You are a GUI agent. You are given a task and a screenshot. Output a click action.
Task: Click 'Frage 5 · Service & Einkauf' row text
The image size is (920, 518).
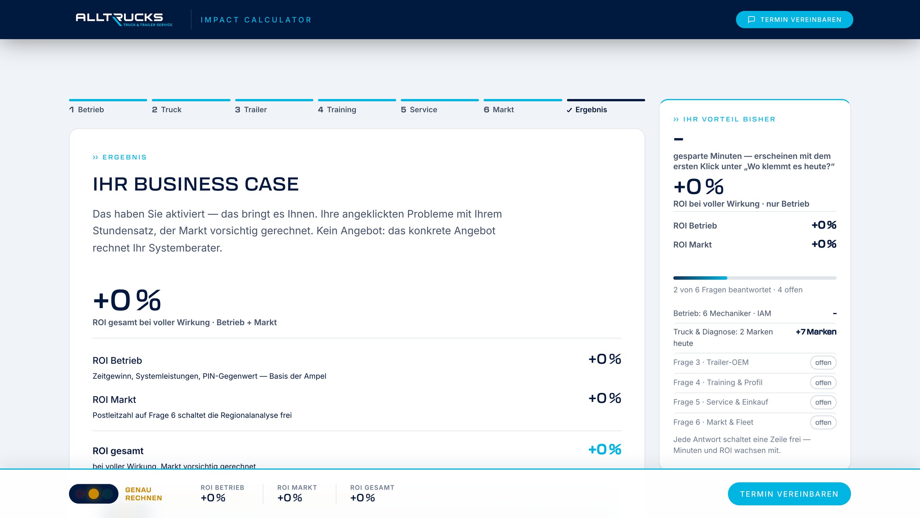[x=721, y=402]
